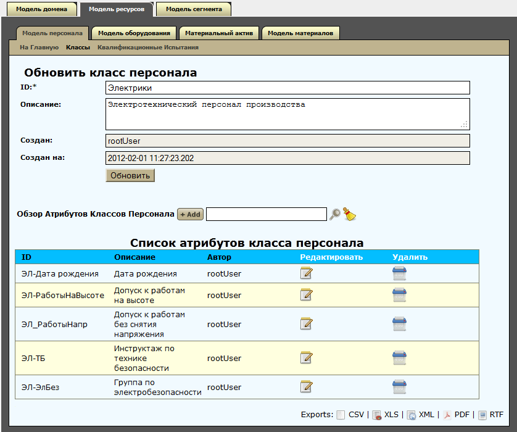Delete the ЭЛ-Дата рождения attribute
Screen dimensions: 517x432
point(399,273)
